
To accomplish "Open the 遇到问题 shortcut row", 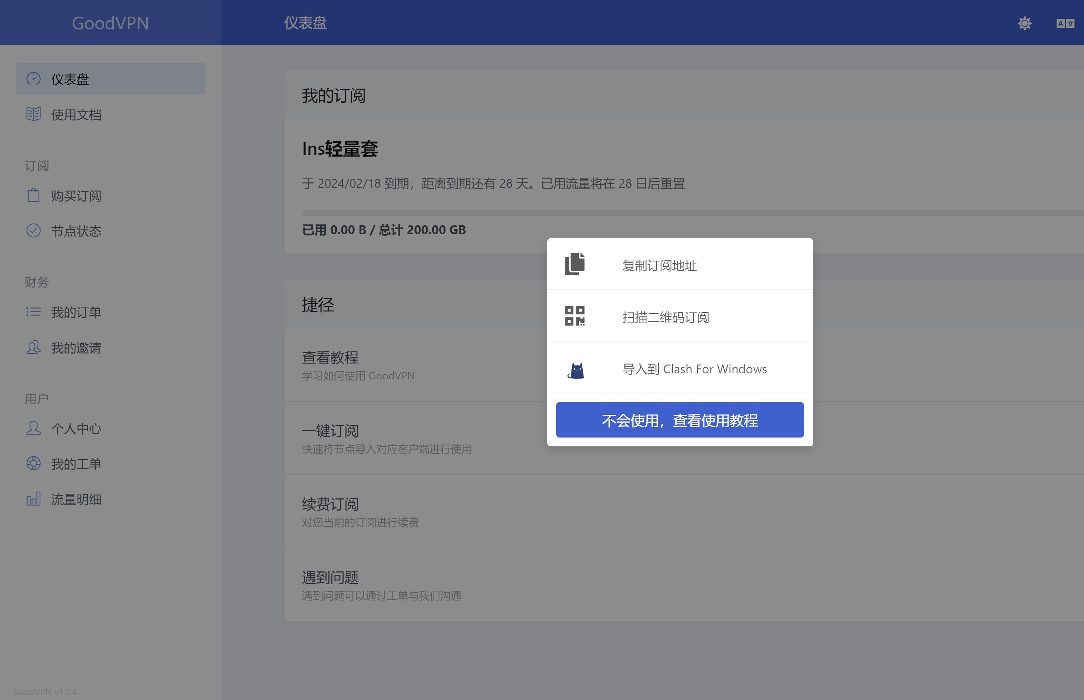I will (x=684, y=585).
